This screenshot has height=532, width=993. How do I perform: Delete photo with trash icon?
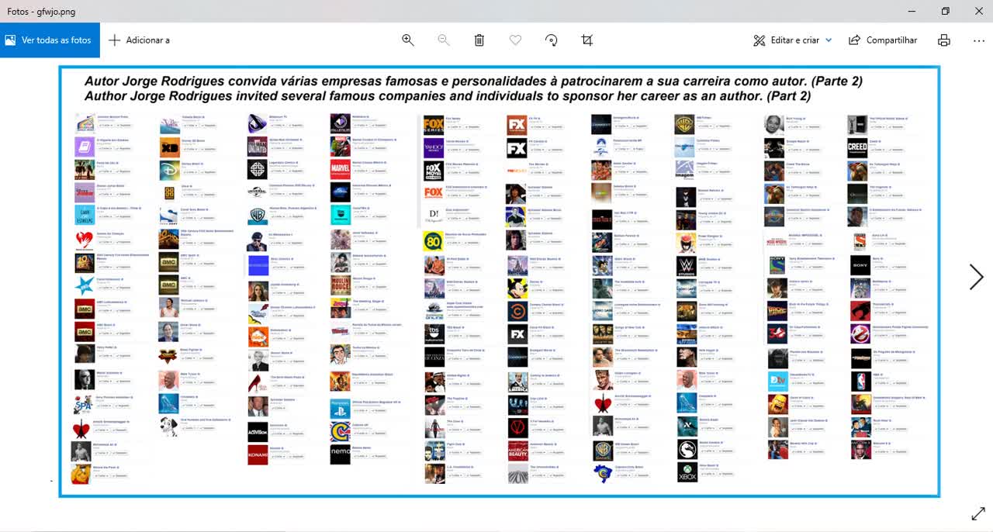tap(479, 40)
